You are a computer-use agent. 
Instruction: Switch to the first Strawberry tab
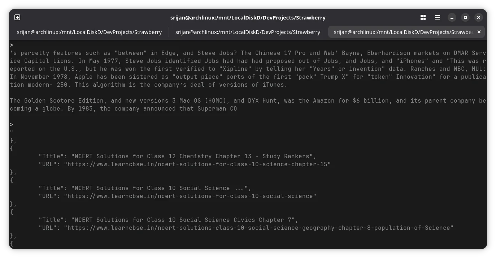(89, 32)
